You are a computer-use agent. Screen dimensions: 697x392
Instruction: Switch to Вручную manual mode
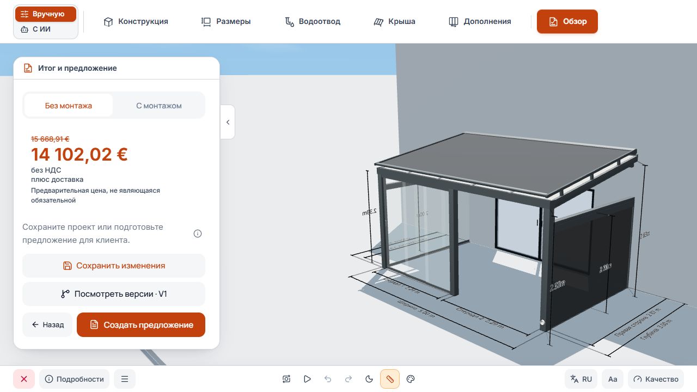coord(46,14)
